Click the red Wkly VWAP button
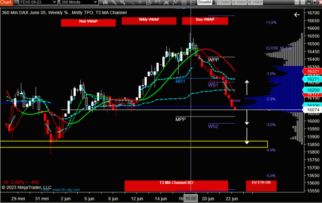322x203 pixels. [149, 21]
